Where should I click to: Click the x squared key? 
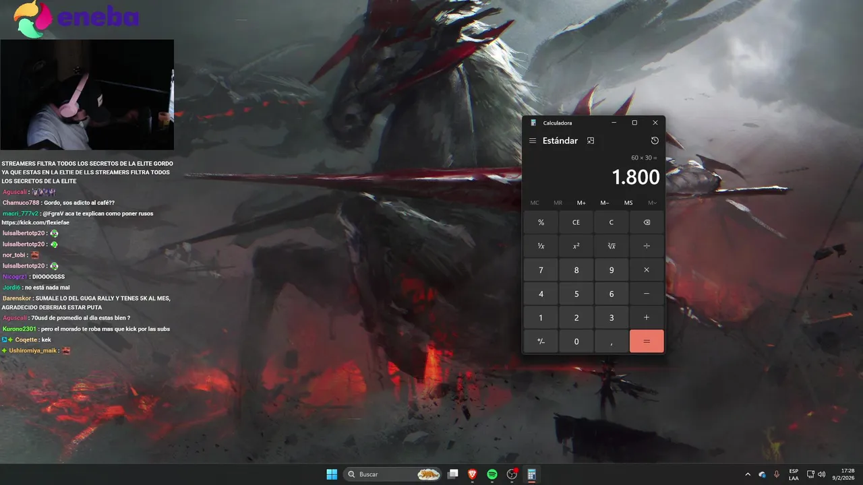pyautogui.click(x=576, y=246)
